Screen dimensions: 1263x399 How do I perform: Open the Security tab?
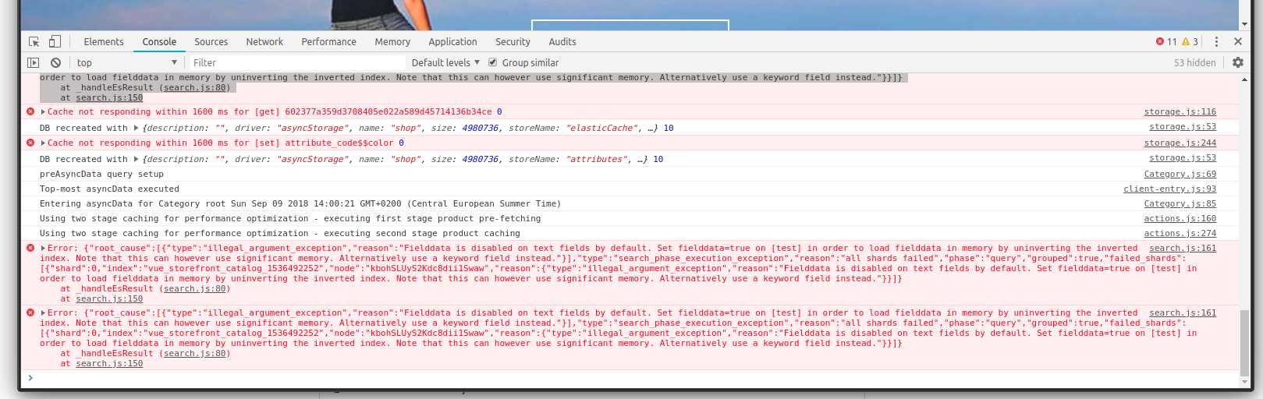[513, 41]
